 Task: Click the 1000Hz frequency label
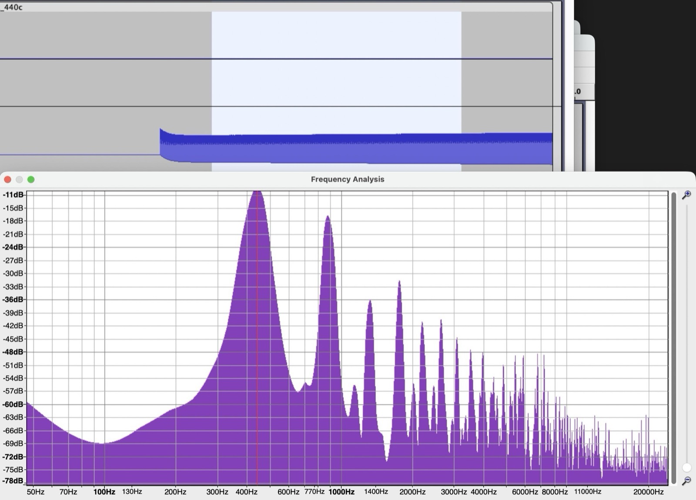click(341, 492)
